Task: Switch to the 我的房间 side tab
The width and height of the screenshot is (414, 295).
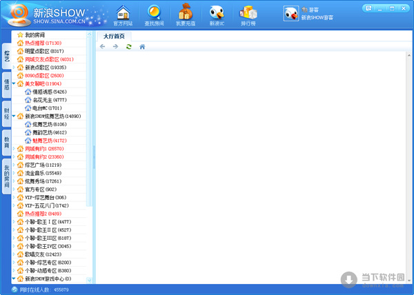Action: (7, 176)
